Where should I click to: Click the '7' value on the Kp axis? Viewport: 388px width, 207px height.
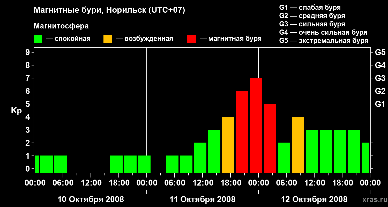click(28, 78)
